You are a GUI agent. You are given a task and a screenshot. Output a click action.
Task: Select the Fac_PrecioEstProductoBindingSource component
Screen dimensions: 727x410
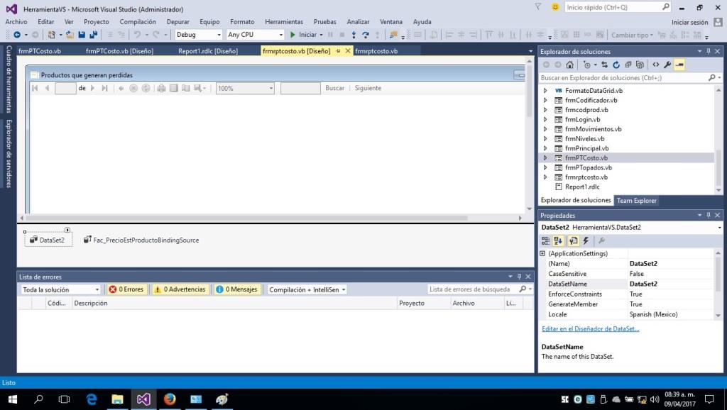pyautogui.click(x=141, y=240)
